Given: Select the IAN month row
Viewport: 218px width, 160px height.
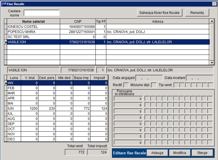Looking at the screenshot, I should coord(56,83).
